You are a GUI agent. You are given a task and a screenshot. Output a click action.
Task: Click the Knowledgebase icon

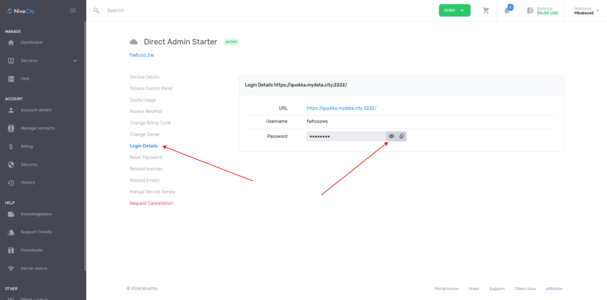tap(11, 214)
